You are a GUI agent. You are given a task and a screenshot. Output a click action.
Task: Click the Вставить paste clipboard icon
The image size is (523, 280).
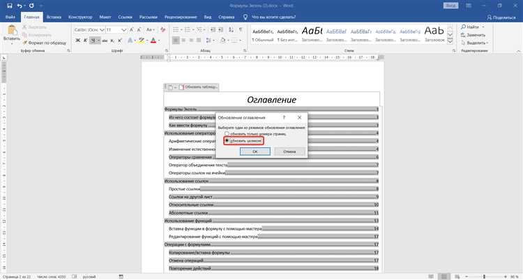(x=12, y=30)
